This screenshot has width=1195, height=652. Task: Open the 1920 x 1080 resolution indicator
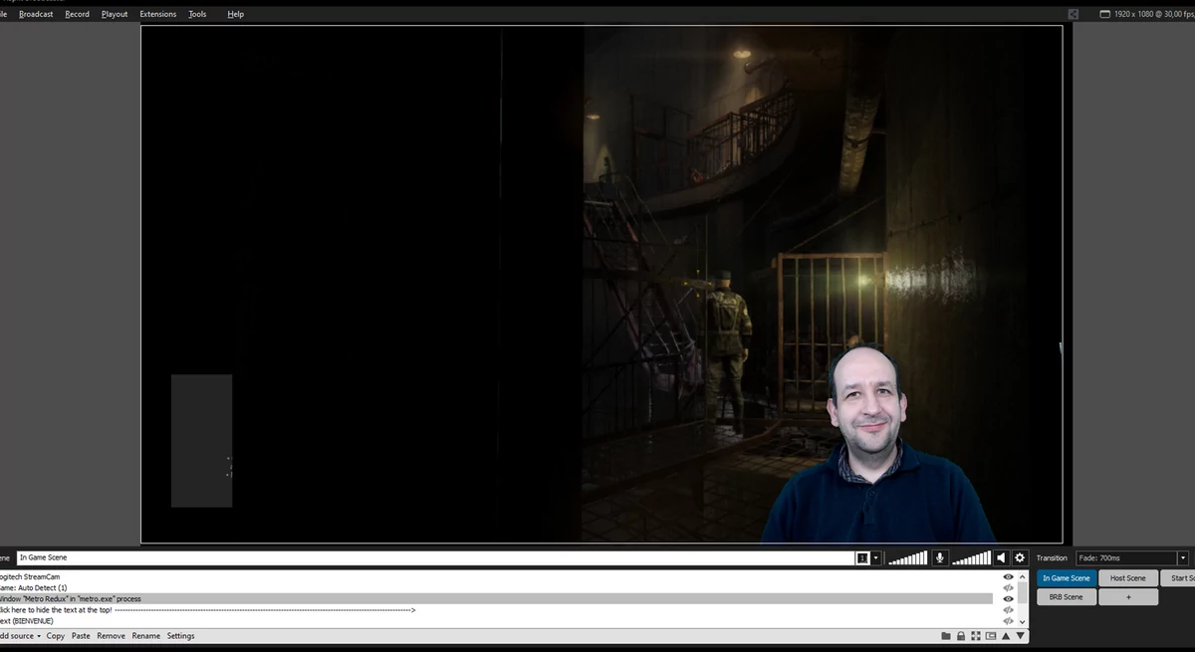pos(1146,14)
